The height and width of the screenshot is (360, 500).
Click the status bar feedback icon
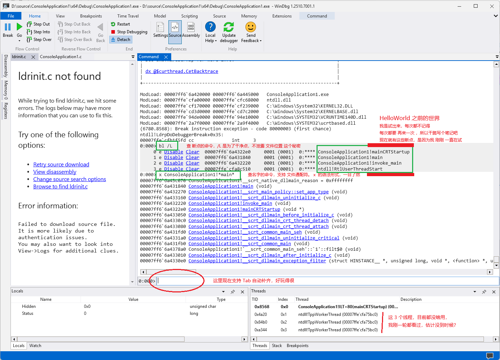490,355
